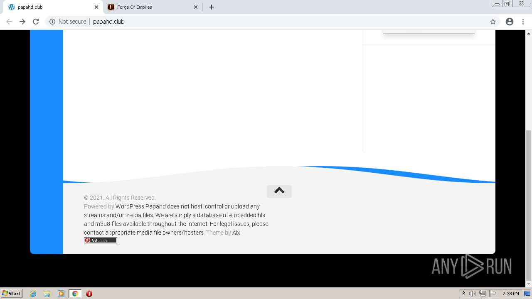
Task: Open a new browser tab
Action: (211, 7)
